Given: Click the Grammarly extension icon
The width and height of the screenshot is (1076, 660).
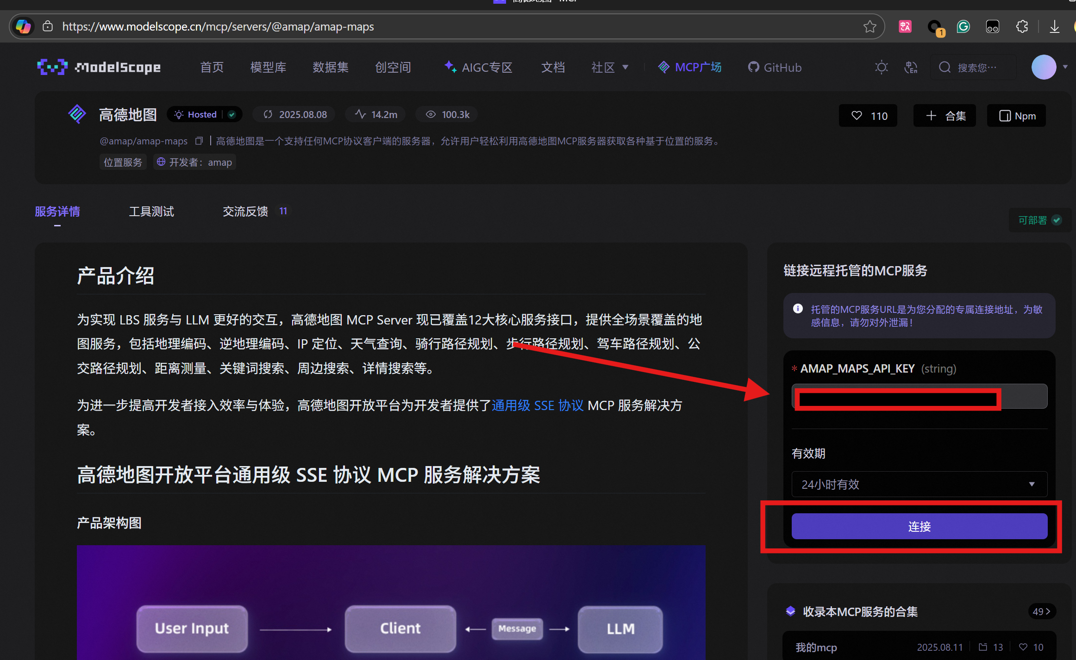Looking at the screenshot, I should click(963, 26).
